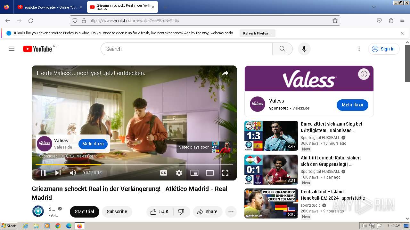Open Windows Start menu
Viewport: 410px width, 230px height.
(9, 226)
